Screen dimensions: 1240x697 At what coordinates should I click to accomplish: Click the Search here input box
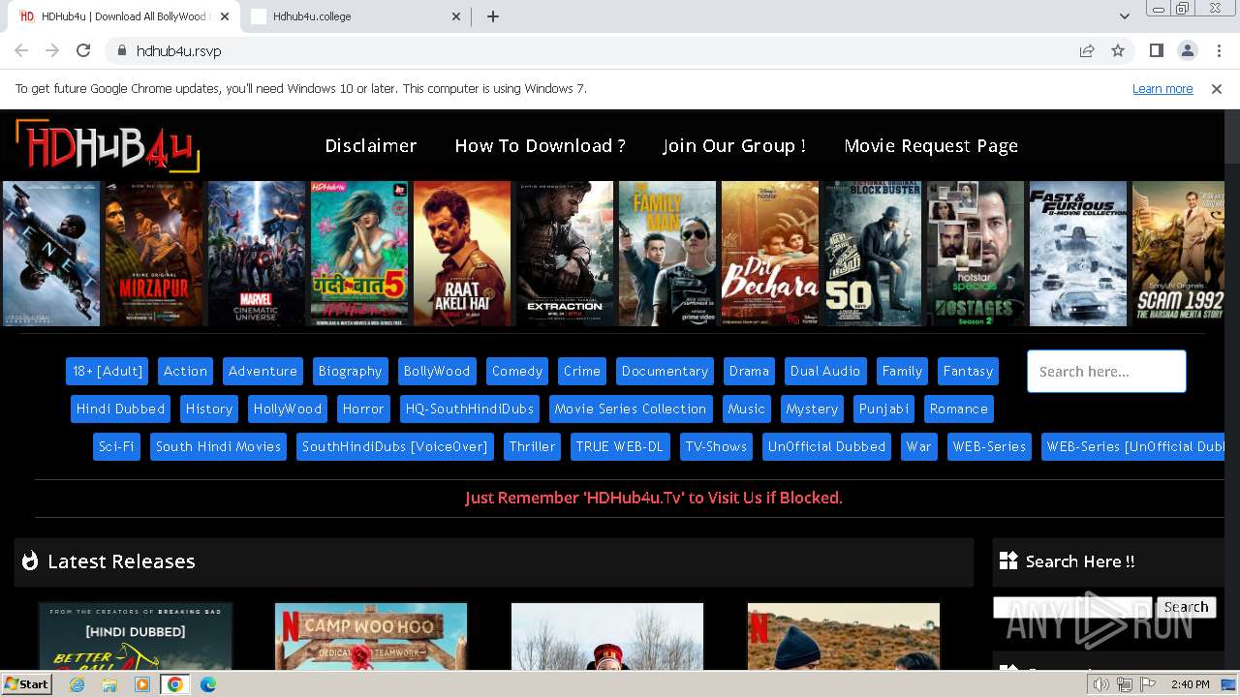[x=1106, y=371]
